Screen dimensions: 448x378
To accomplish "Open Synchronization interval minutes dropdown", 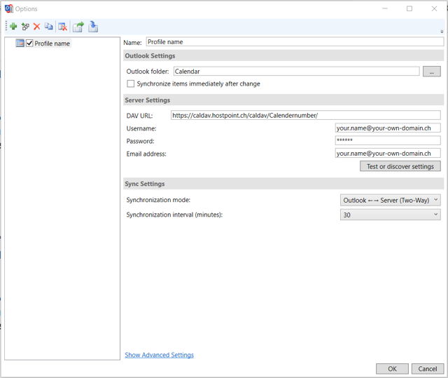I will coord(391,215).
